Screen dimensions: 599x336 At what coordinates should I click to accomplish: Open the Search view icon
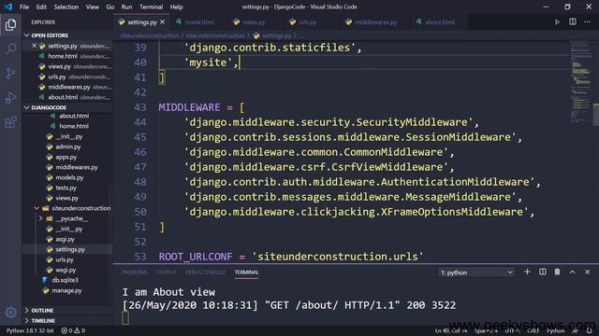click(10, 49)
